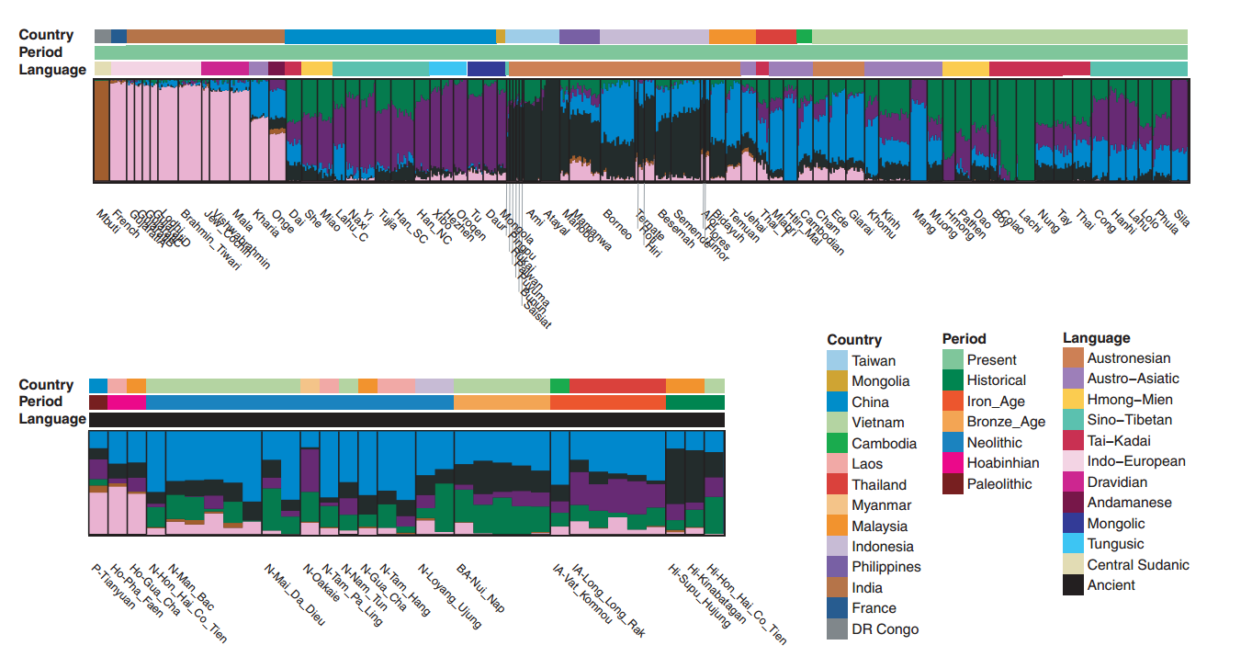This screenshot has height=668, width=1252.
Task: Select the Austronesian language legend swatch
Action: click(1073, 358)
